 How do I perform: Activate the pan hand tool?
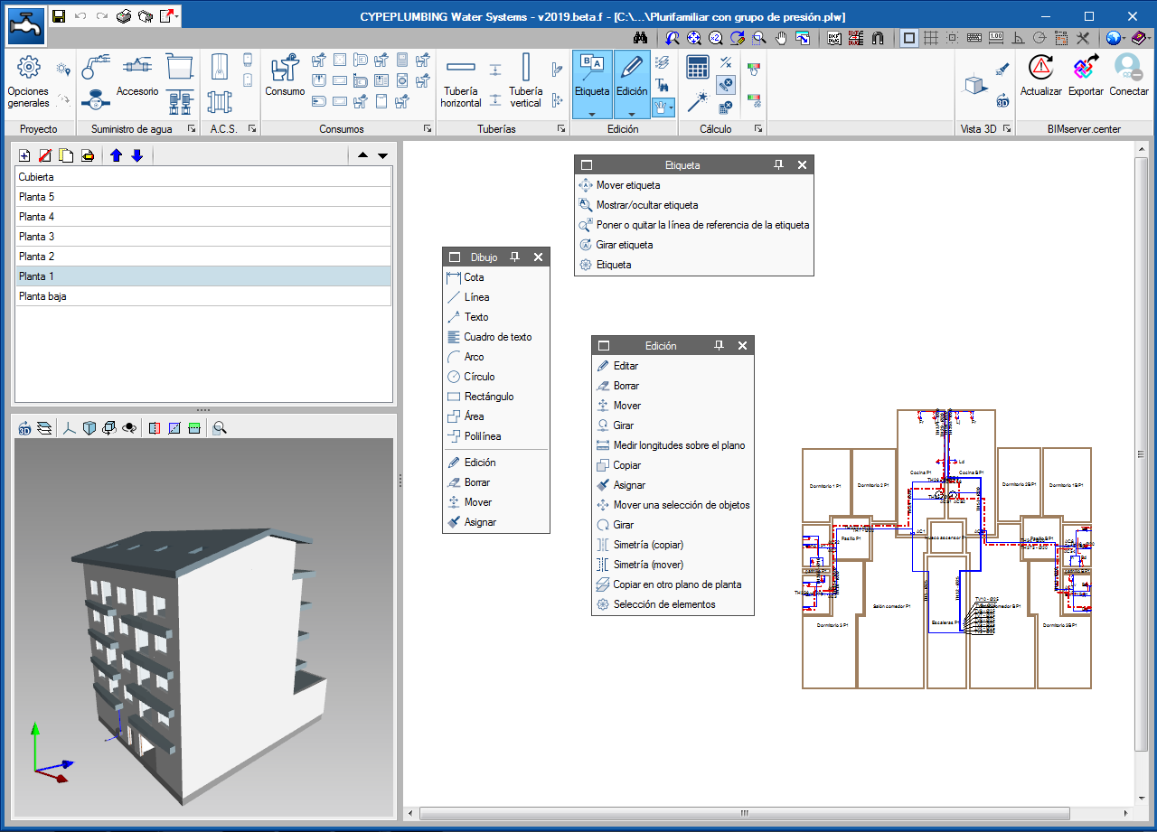click(780, 38)
